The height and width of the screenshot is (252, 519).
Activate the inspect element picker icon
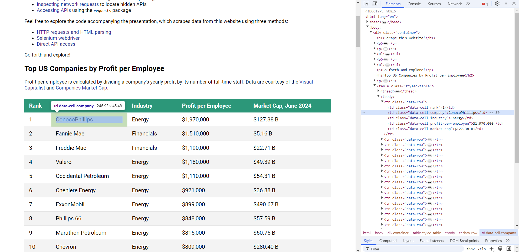[x=366, y=4]
